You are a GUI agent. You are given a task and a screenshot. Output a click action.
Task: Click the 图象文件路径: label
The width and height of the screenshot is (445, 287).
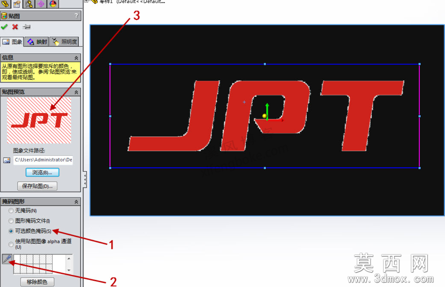[29, 151]
